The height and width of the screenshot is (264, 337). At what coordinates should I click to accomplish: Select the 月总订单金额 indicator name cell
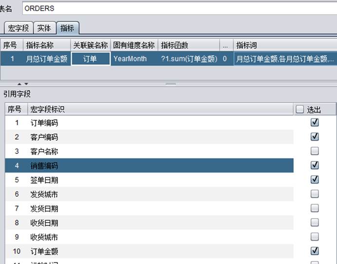point(47,59)
